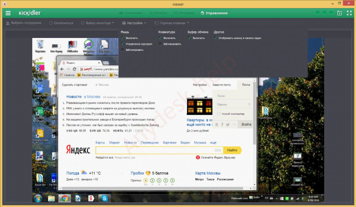This screenshot has width=356, height=207.
Task: Show hidden tray icons arrow on taskbar
Action: point(276,198)
